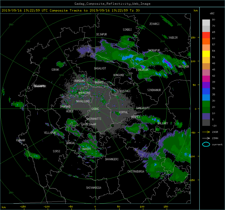
Task: Click the BIJAPUR city label
Action: [x=101, y=34]
